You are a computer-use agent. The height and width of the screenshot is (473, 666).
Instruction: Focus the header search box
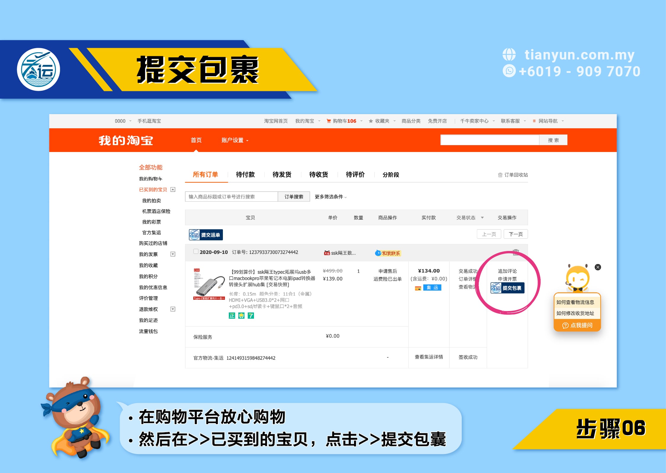[x=490, y=140]
